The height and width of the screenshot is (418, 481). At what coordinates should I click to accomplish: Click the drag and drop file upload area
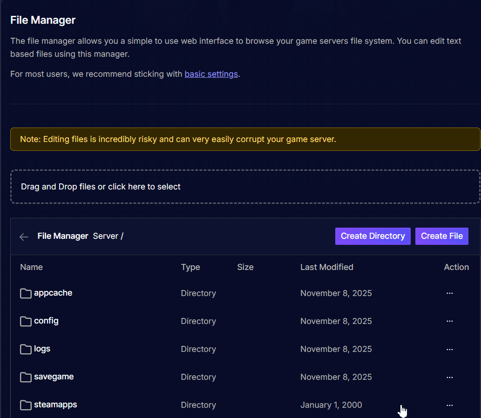click(245, 187)
